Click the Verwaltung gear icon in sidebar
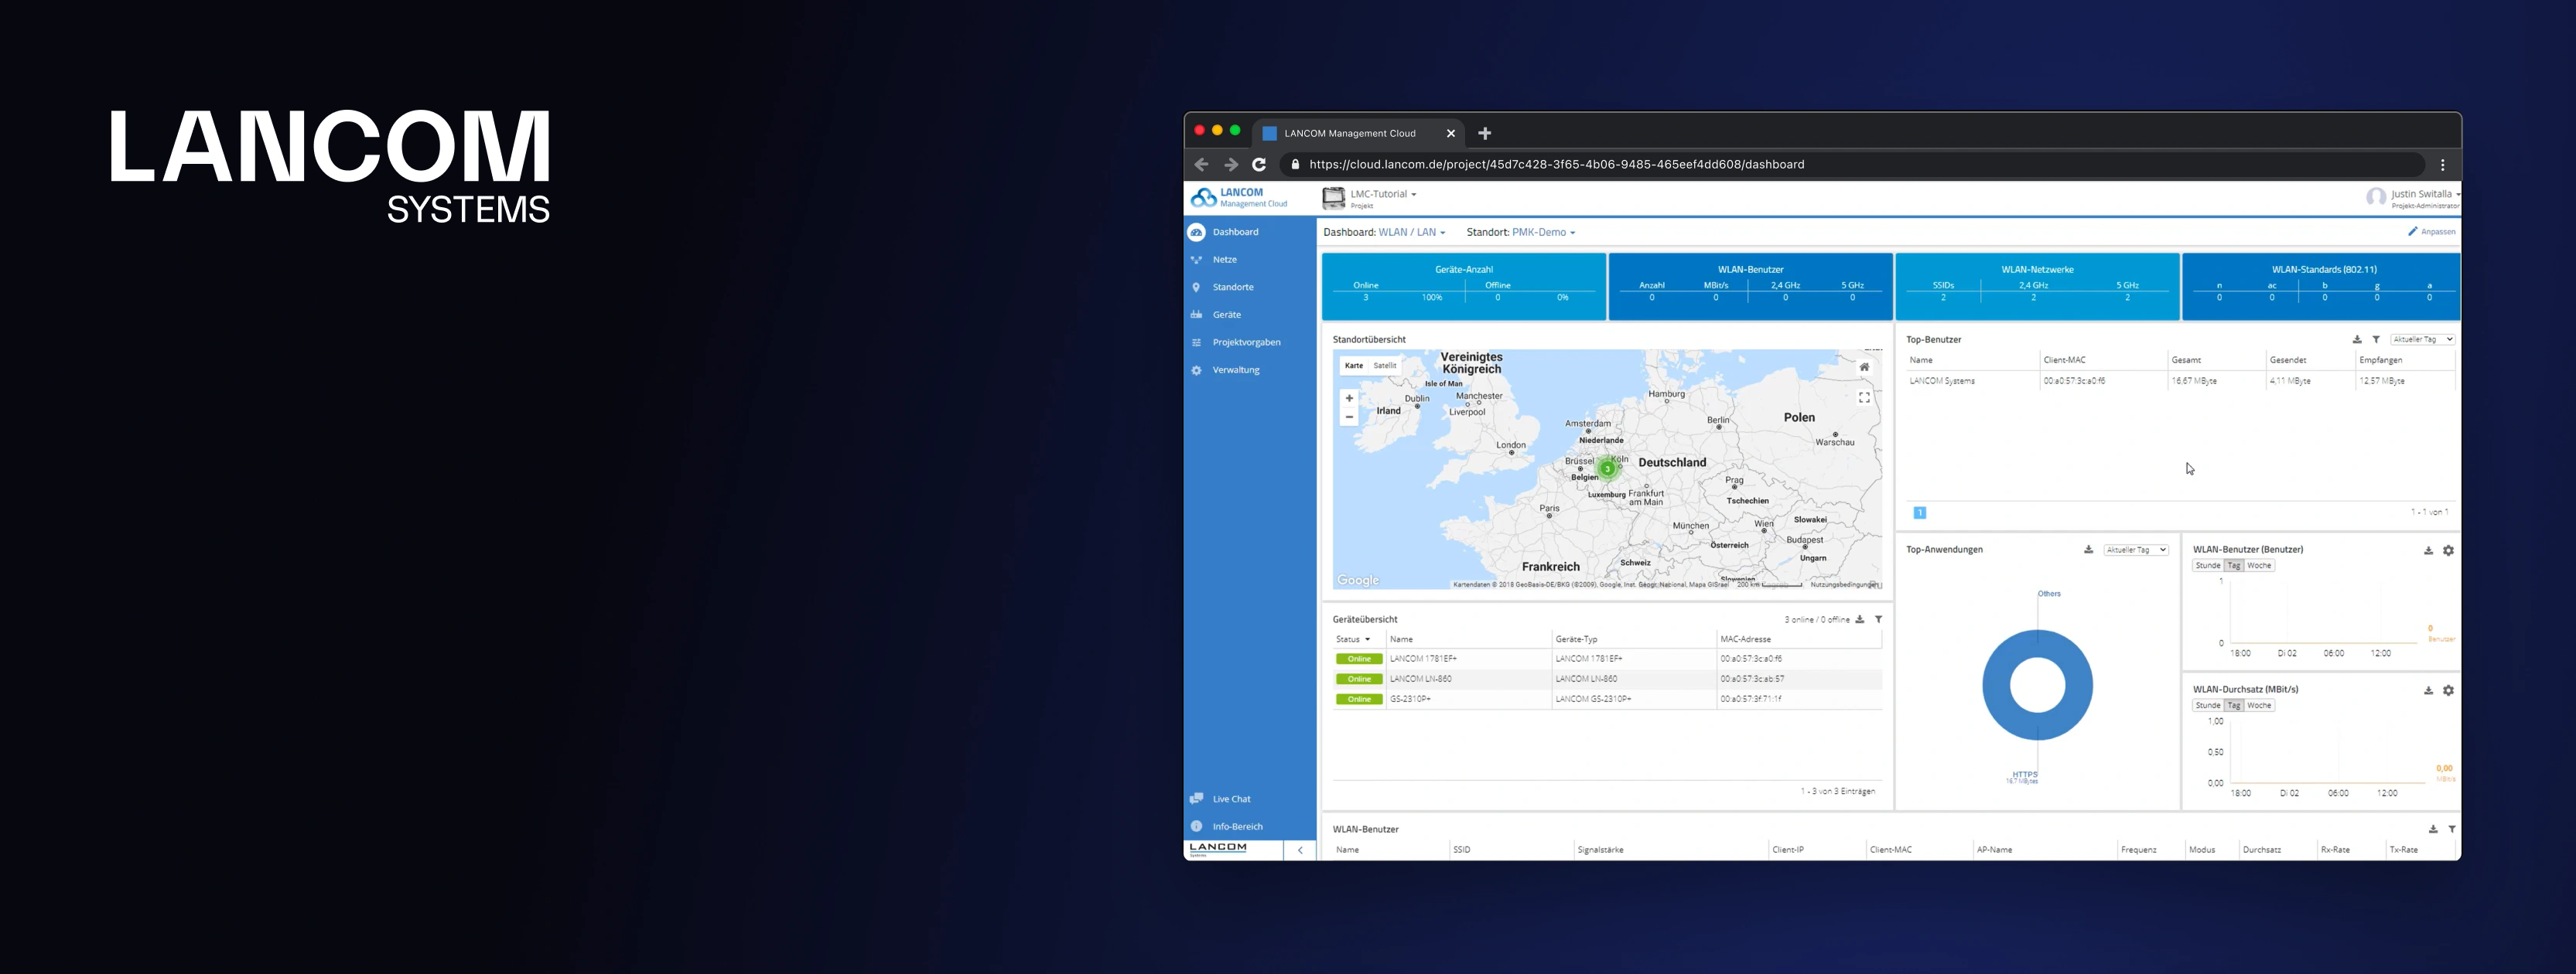Image resolution: width=2576 pixels, height=974 pixels. click(x=1196, y=370)
